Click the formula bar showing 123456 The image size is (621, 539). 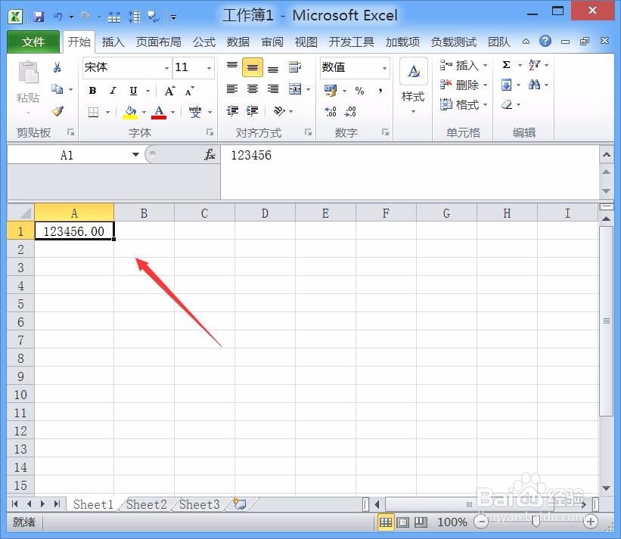pos(409,172)
